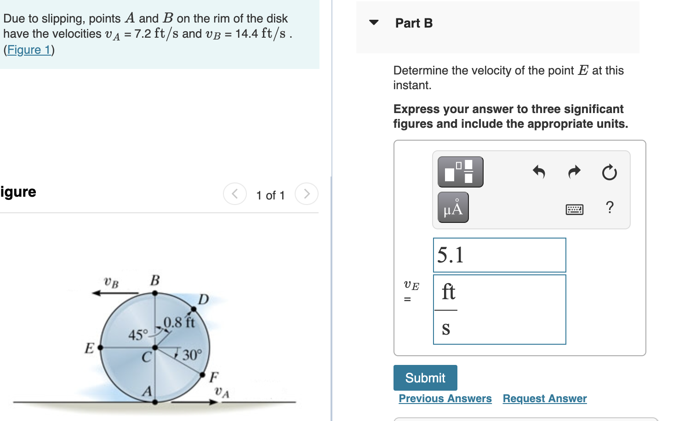Open Previous Answers
Screen dimensions: 673x421
click(445, 398)
